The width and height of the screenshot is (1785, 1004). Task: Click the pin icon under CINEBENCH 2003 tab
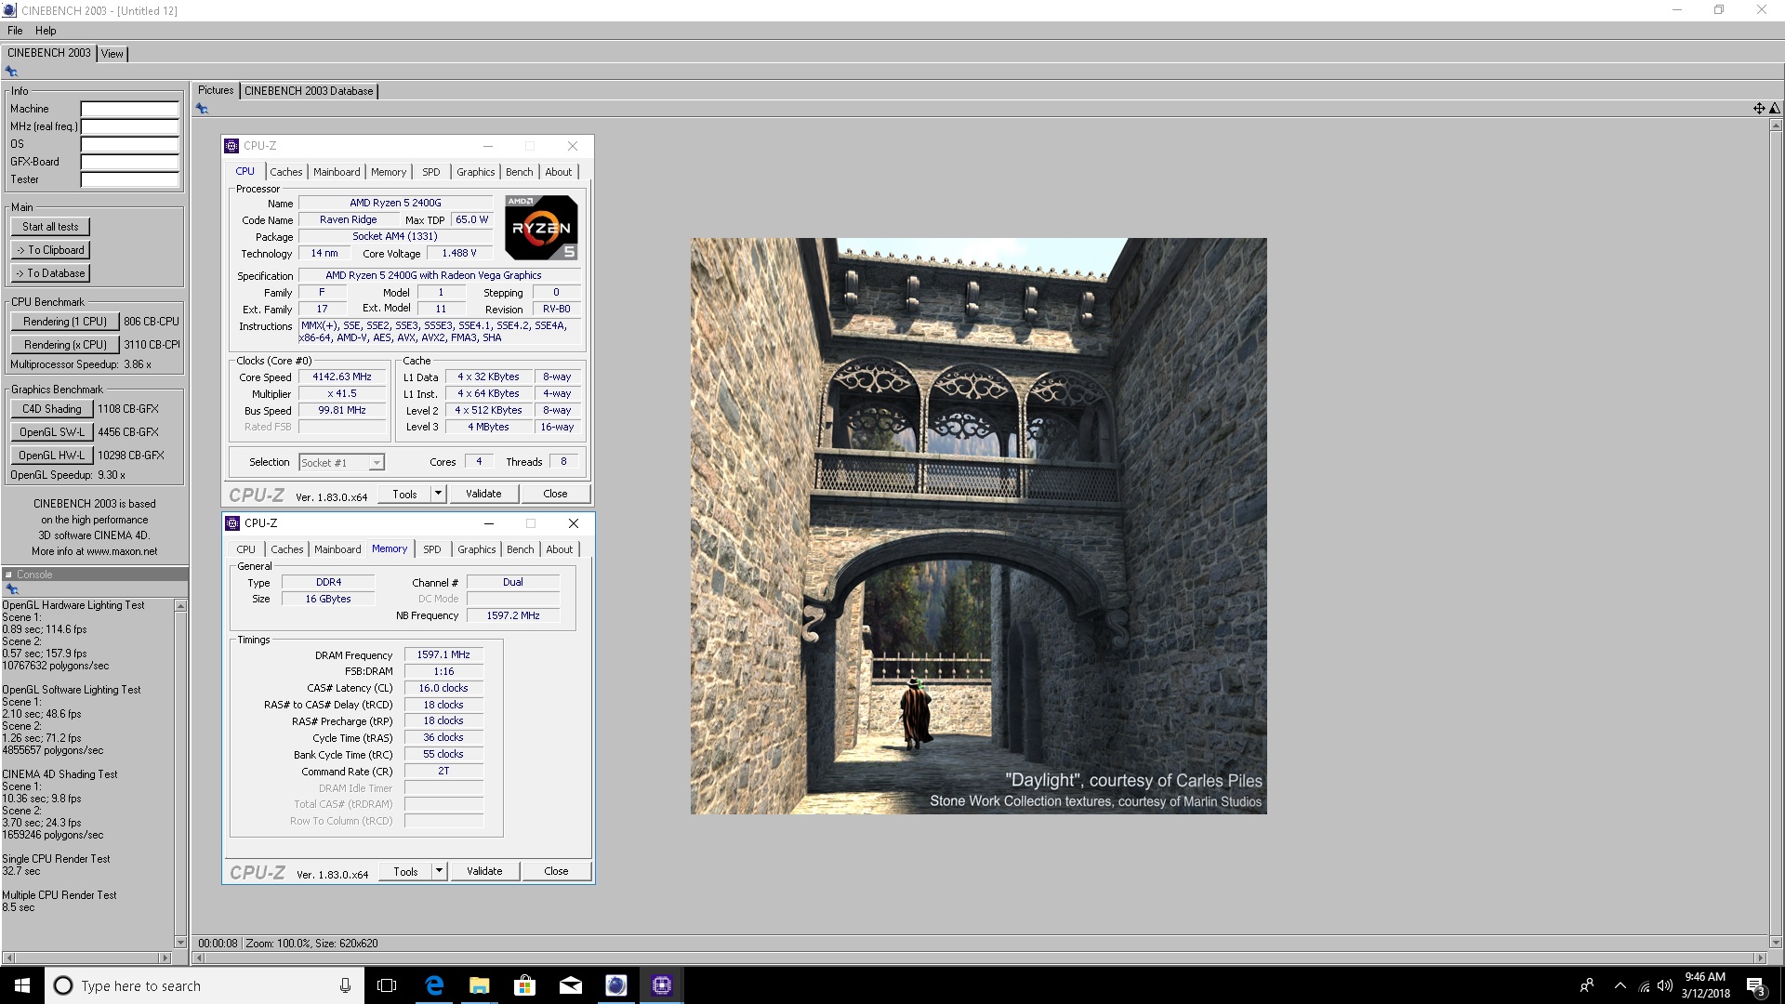tap(11, 72)
